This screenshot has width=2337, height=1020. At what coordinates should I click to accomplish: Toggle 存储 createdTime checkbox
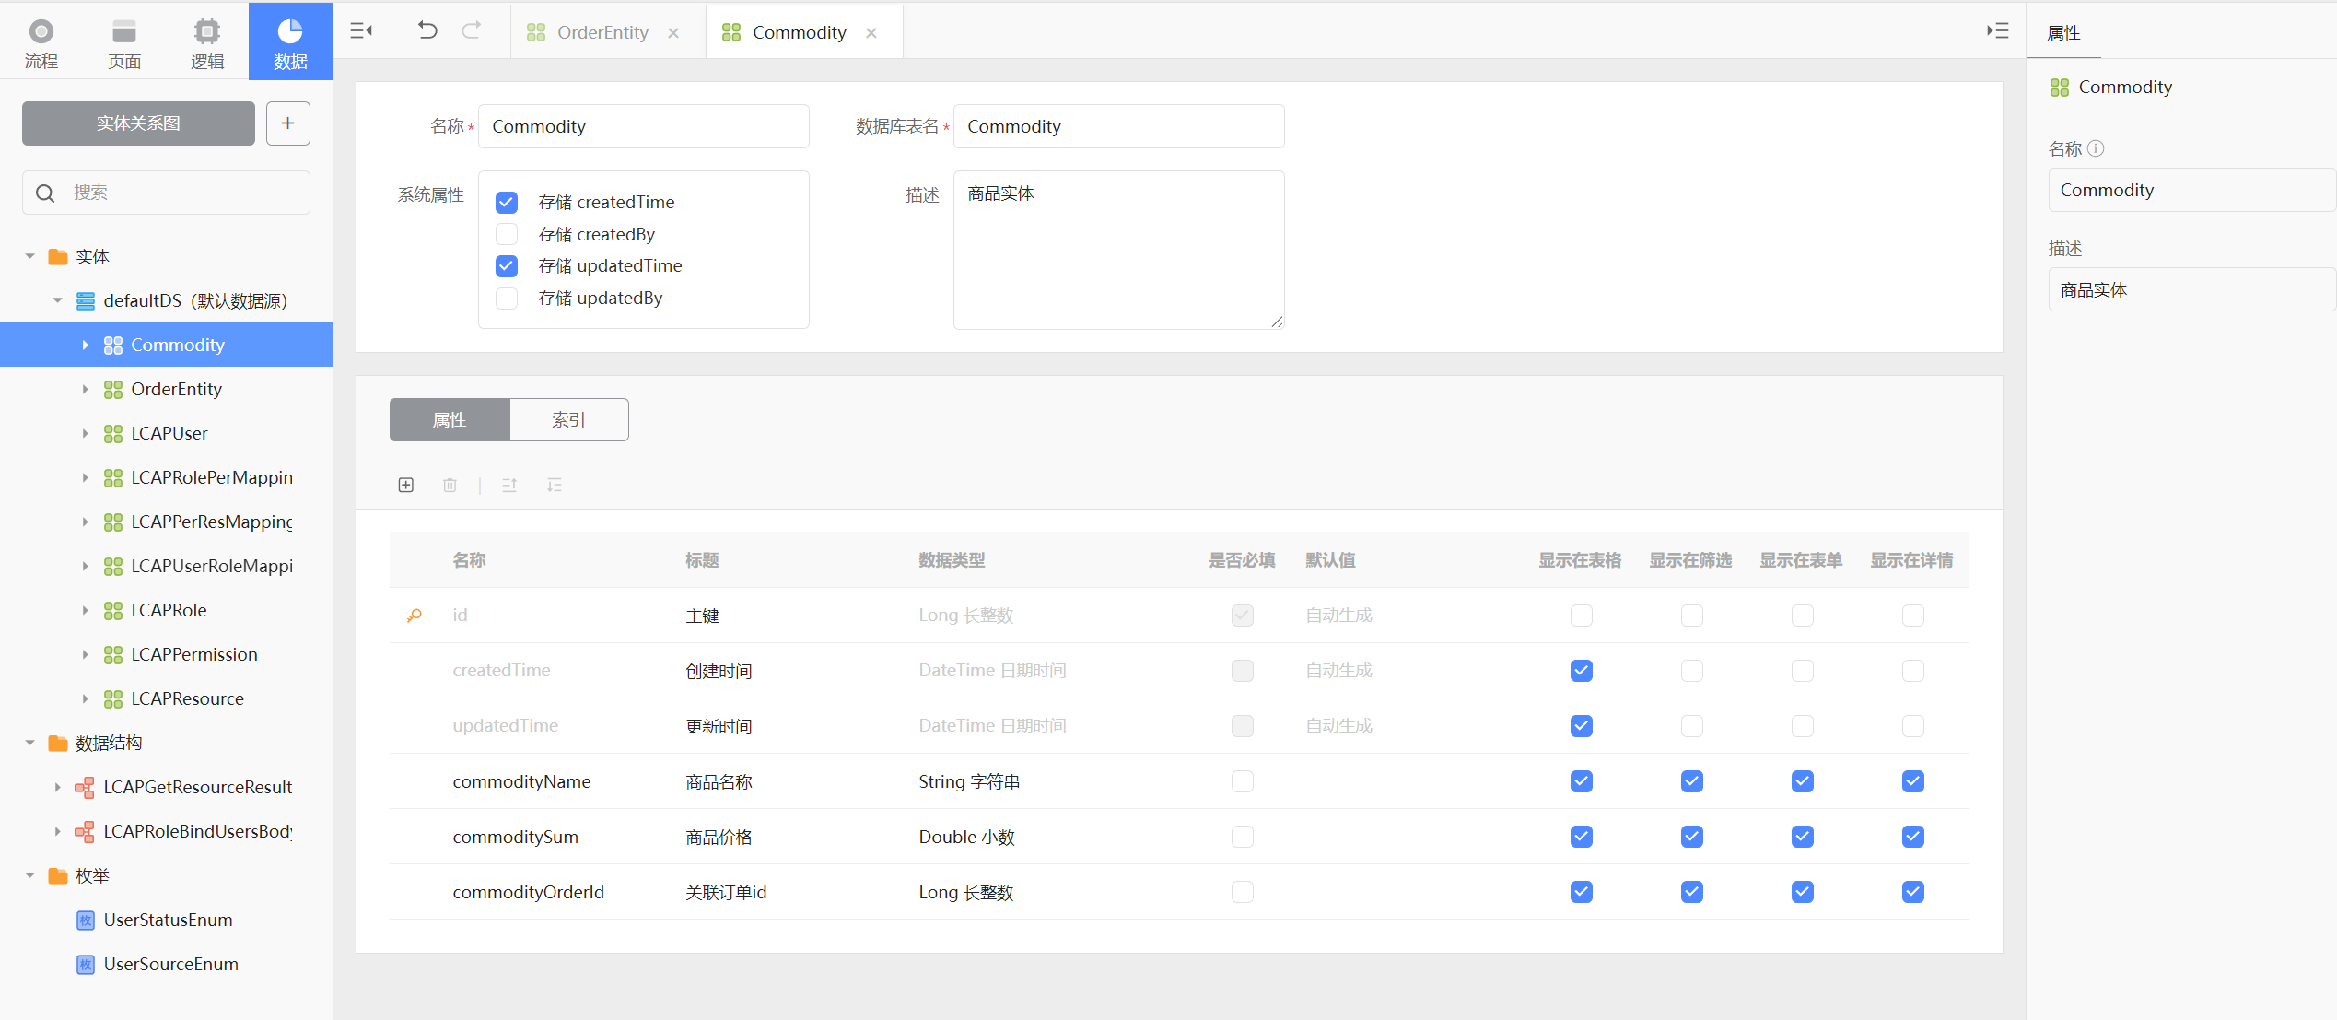(507, 202)
